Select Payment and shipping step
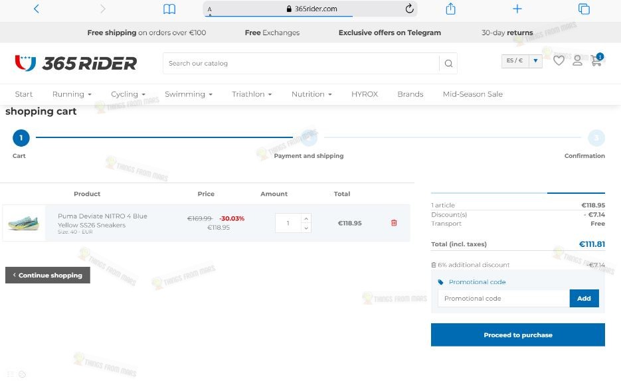 (x=309, y=155)
